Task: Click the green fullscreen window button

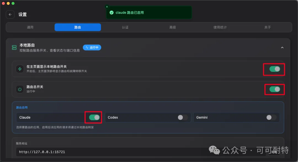Action: [13, 3]
